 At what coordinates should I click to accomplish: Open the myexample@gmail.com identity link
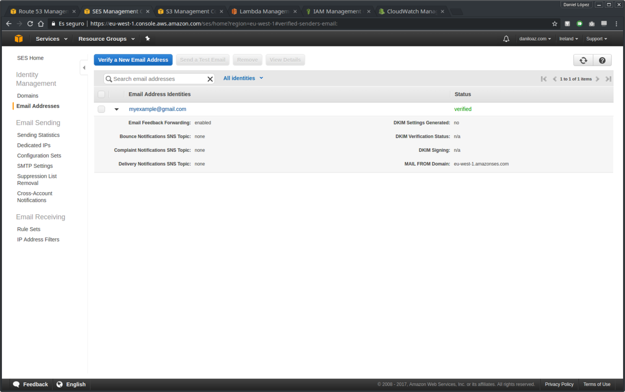click(157, 109)
